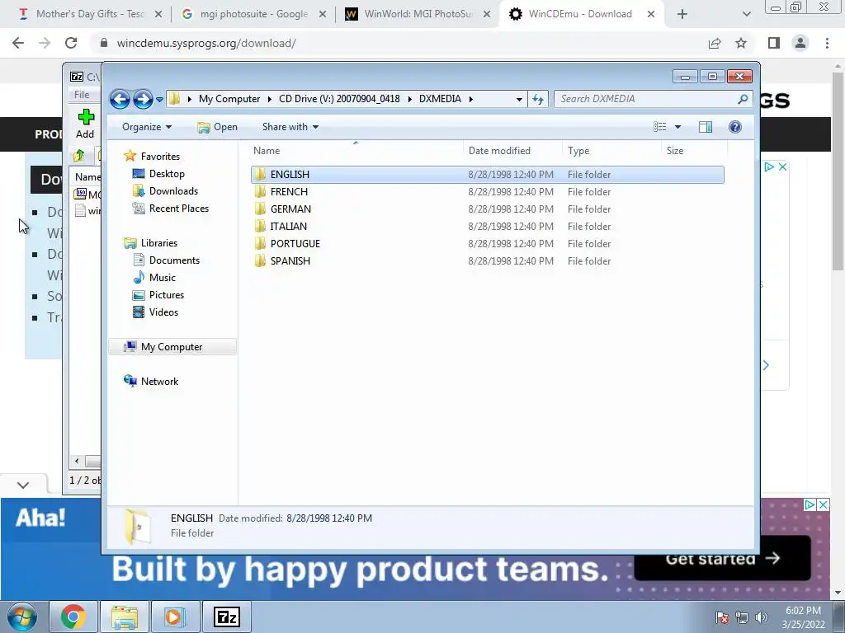Click share page icon in address bar
Image resolution: width=845 pixels, height=633 pixels.
[x=715, y=43]
